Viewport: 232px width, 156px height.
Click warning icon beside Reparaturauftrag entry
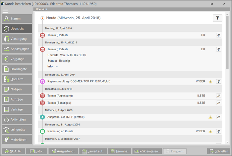coord(210,81)
